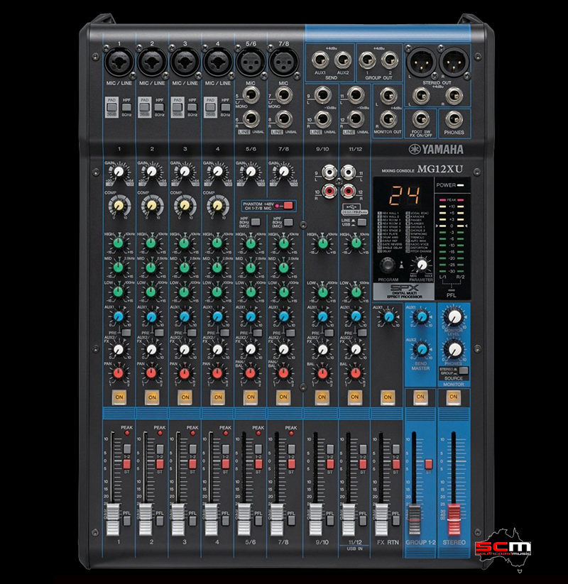The width and height of the screenshot is (568, 584).
Task: Switch on PHANTOM +48V power
Action: (288, 205)
